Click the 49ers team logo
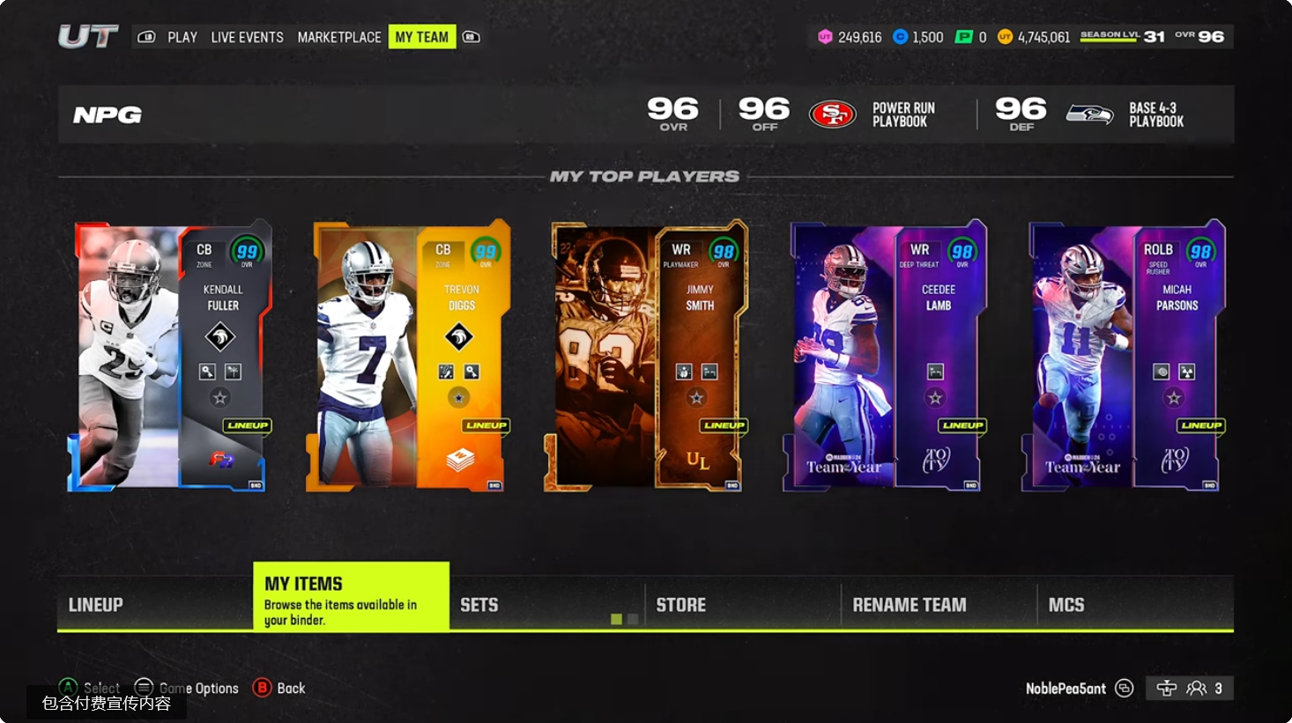The image size is (1292, 723). click(x=833, y=114)
